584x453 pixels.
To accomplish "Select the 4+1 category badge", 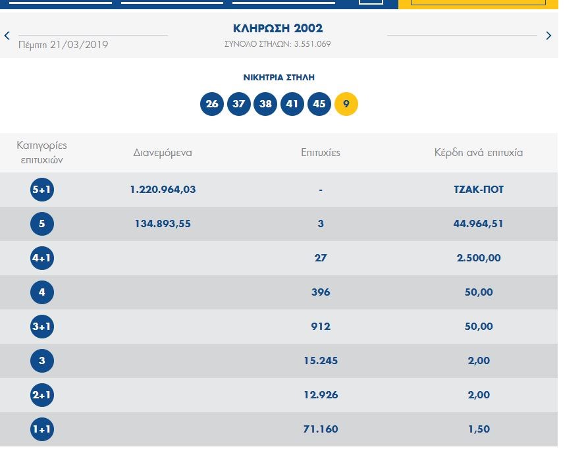I will coord(42,258).
